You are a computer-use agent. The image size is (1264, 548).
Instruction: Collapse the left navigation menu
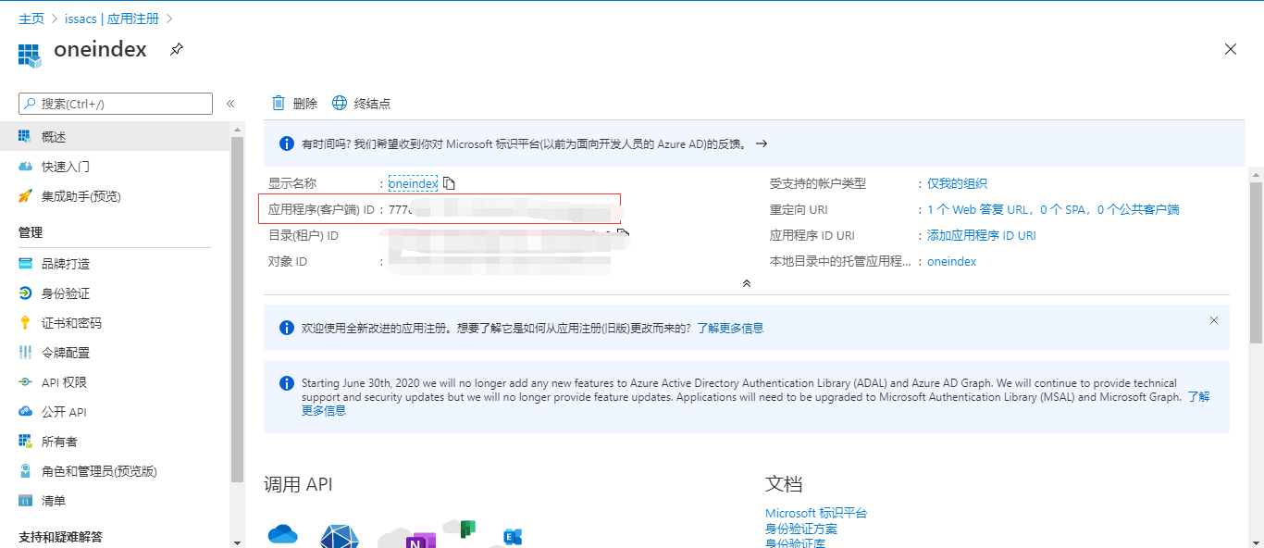coord(230,104)
